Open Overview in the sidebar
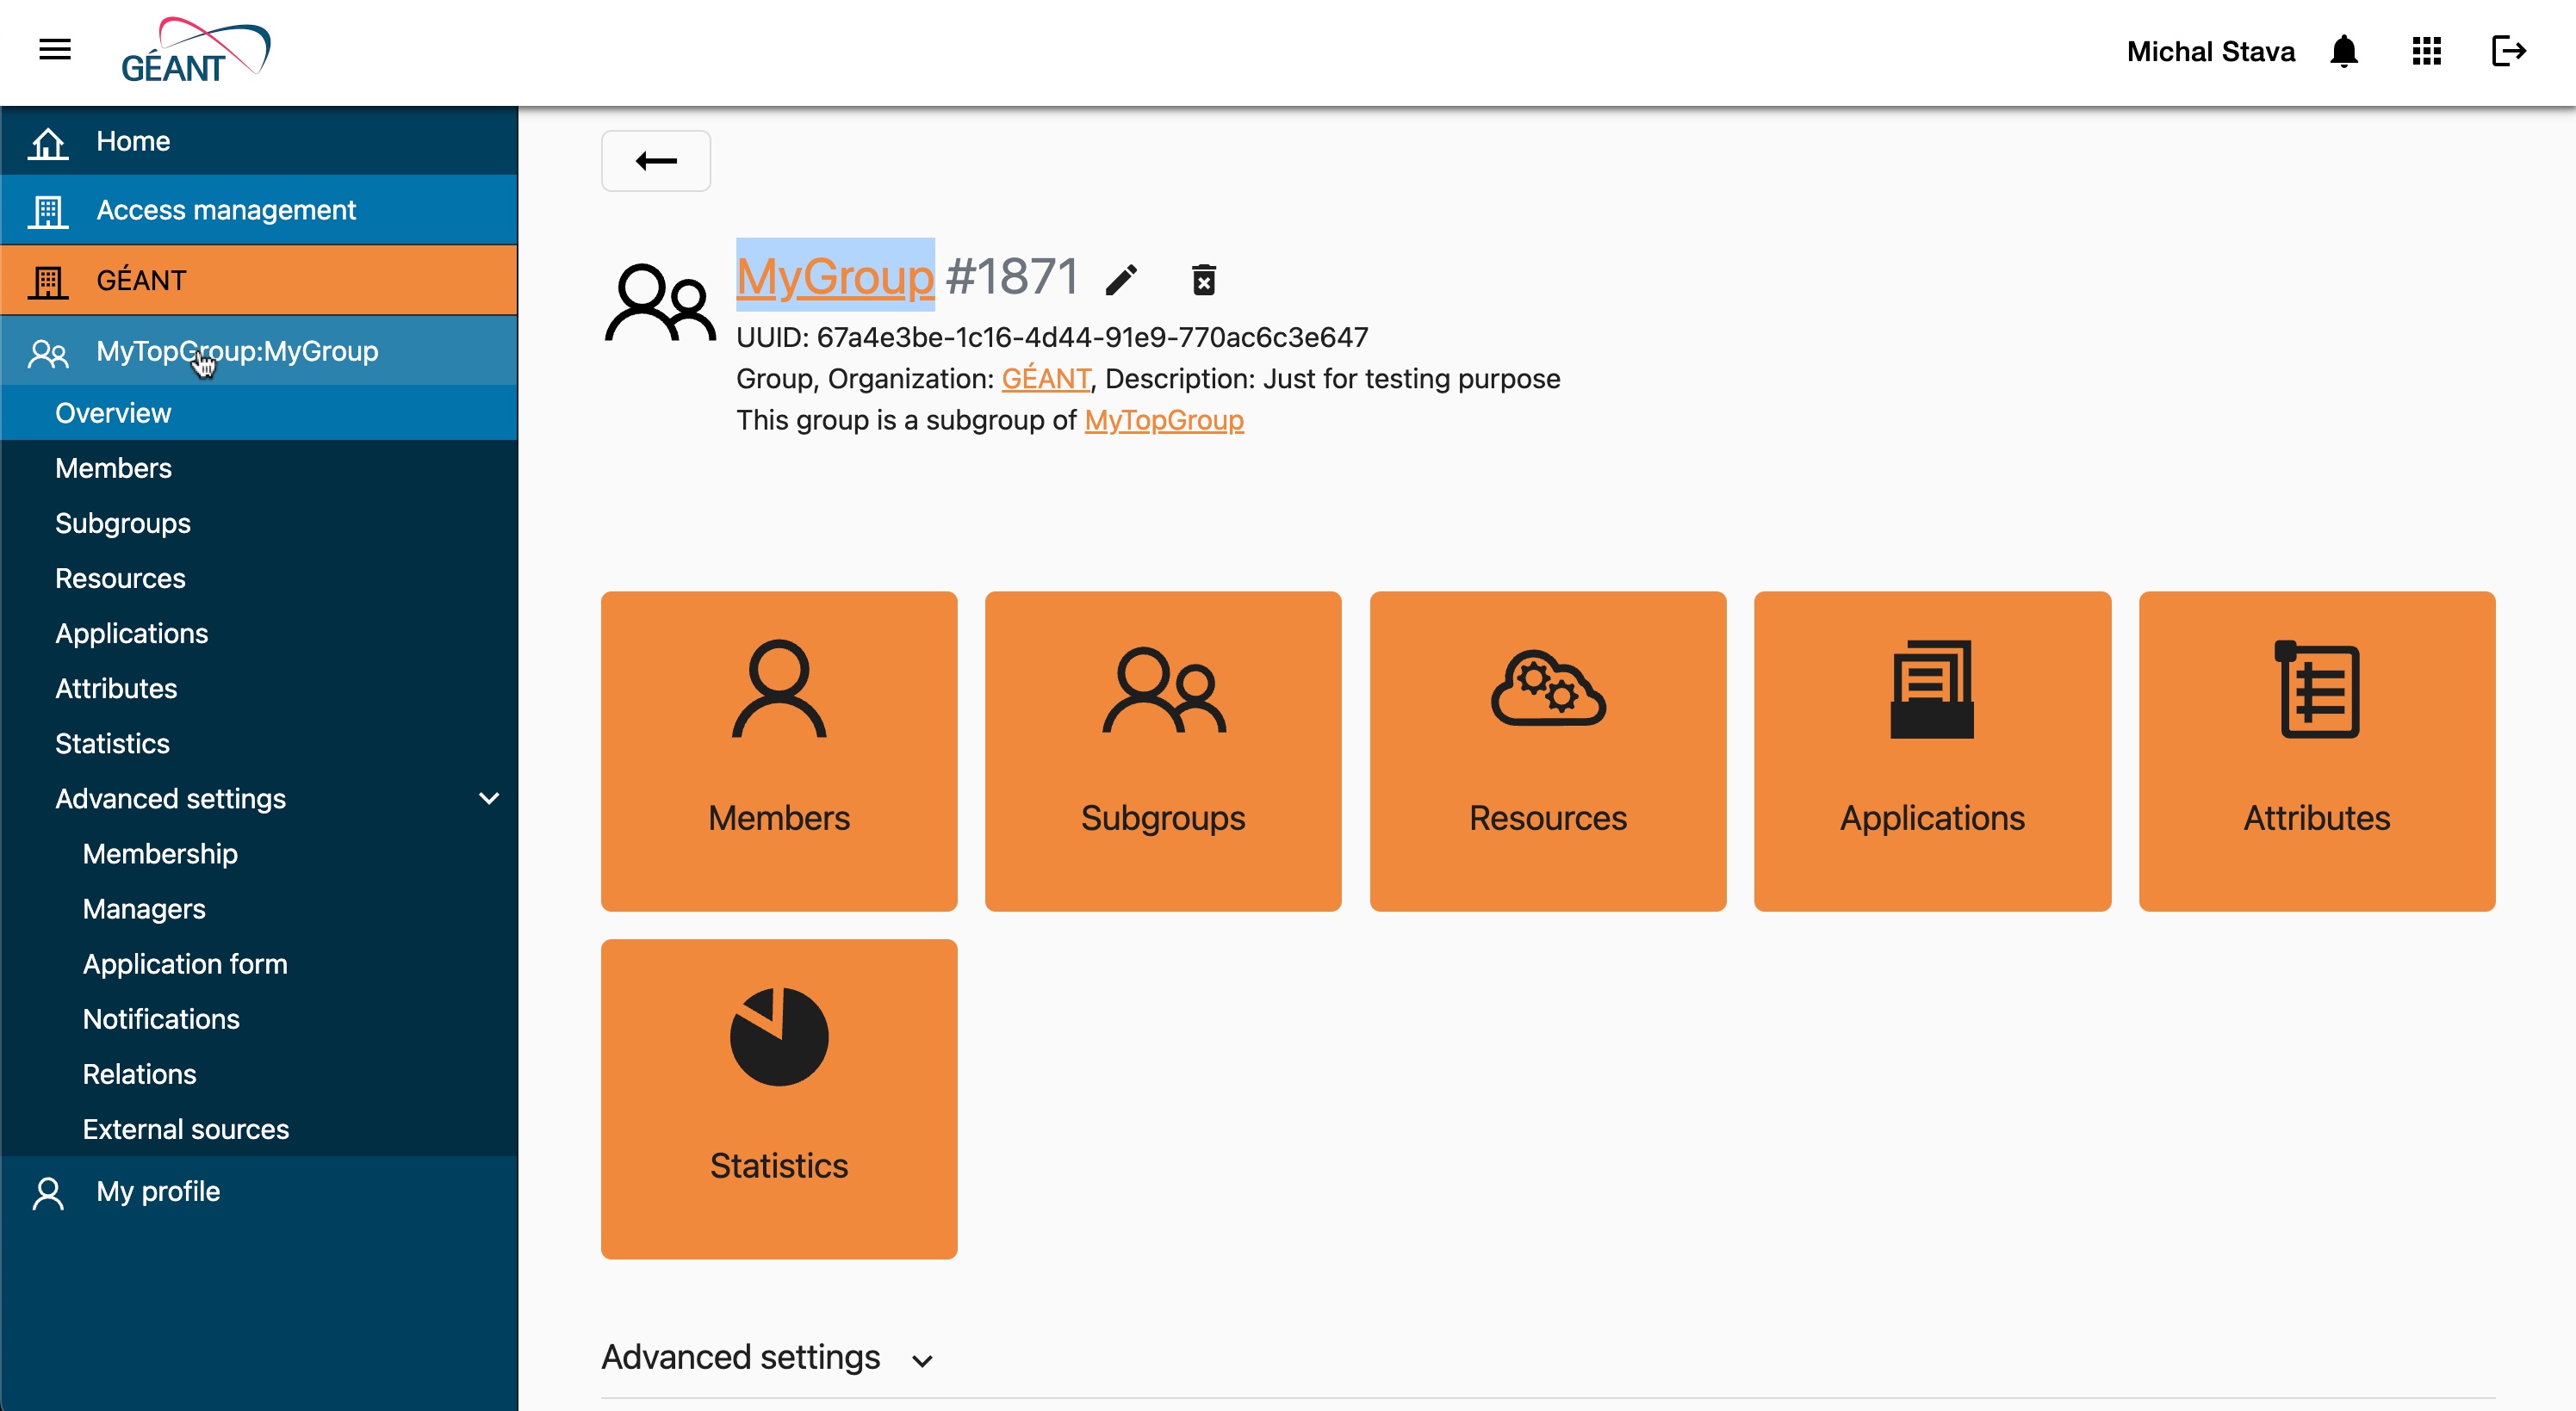The image size is (2576, 1411). click(x=259, y=412)
